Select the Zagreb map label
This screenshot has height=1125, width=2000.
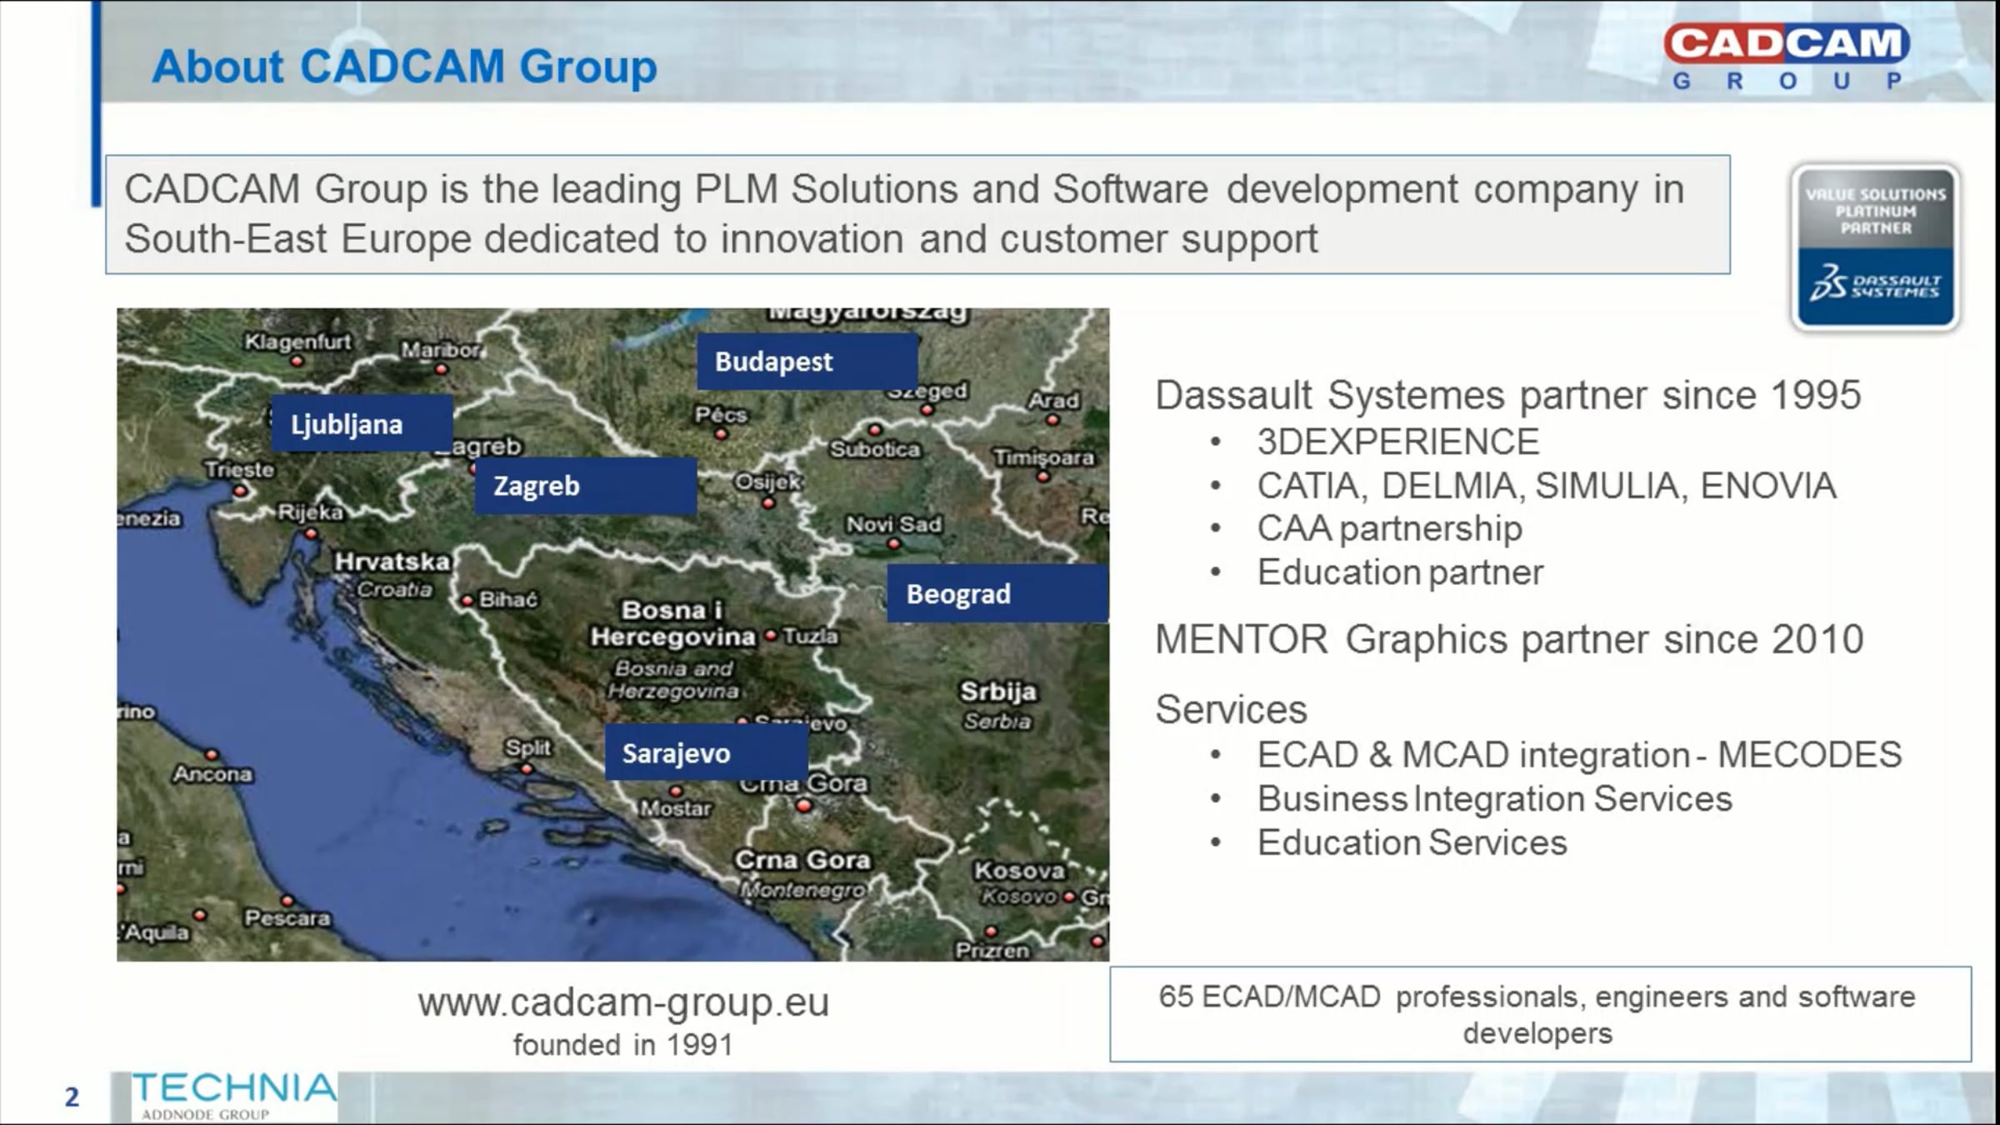click(585, 486)
